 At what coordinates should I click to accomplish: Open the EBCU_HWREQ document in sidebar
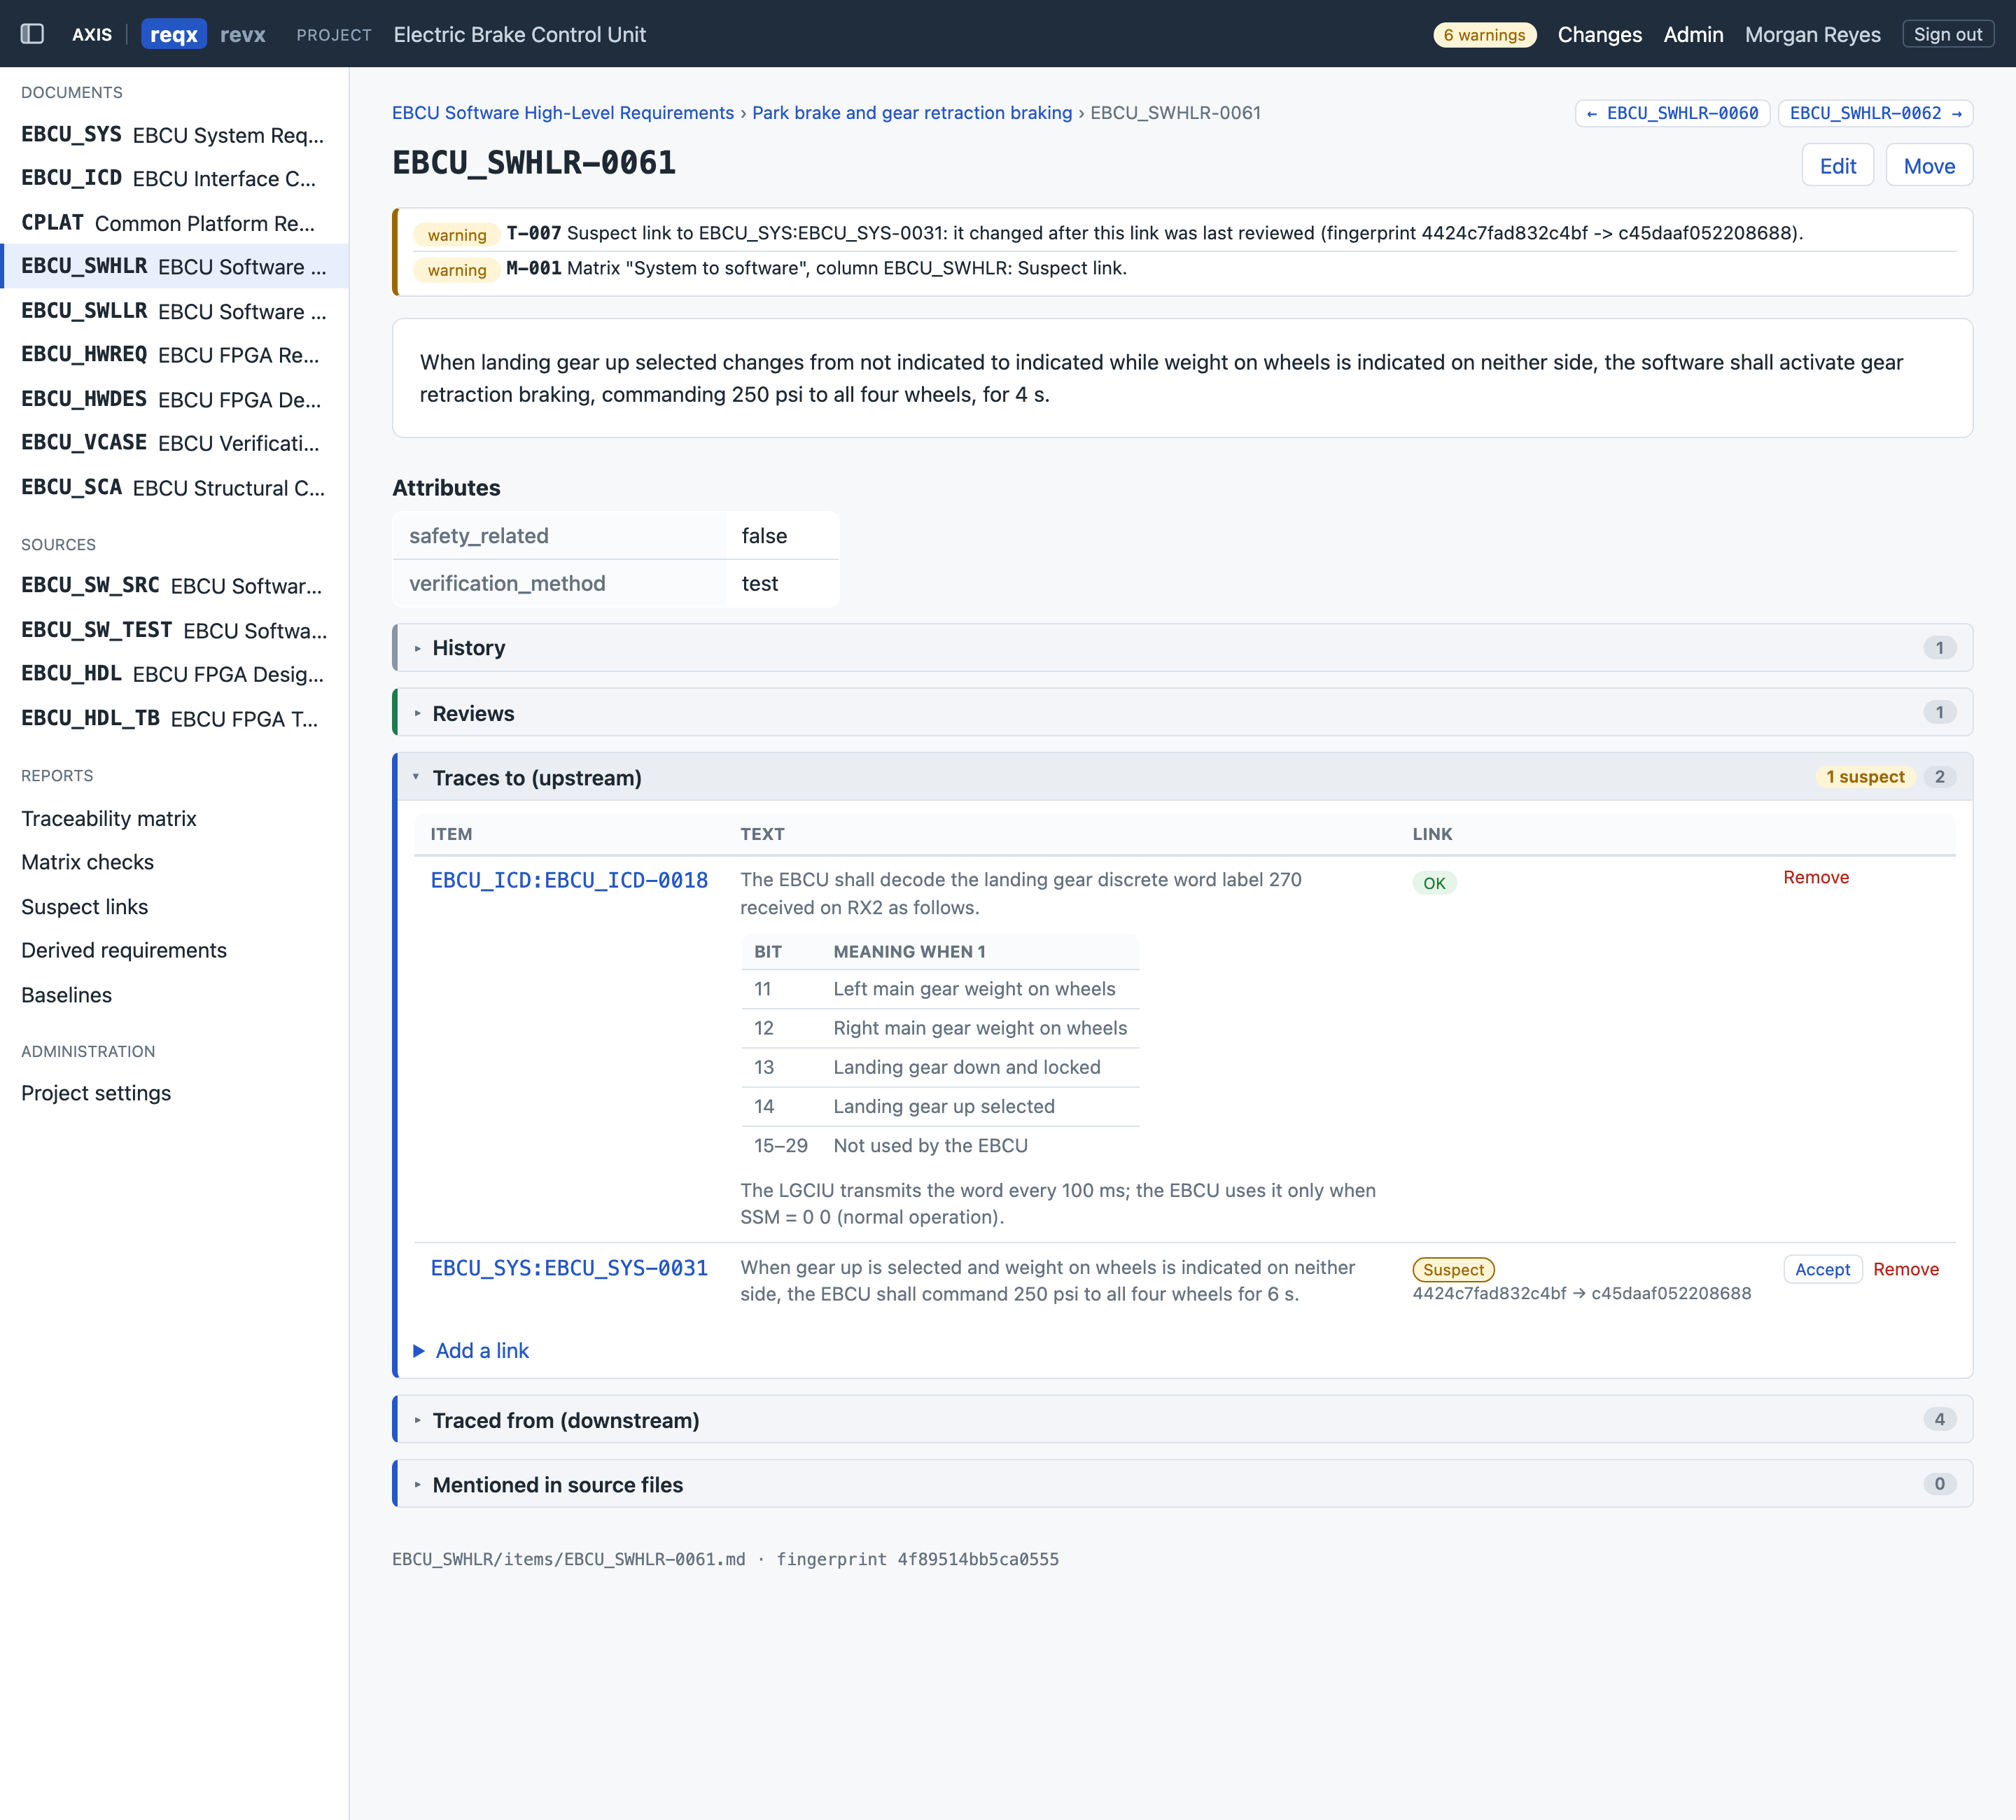174,355
